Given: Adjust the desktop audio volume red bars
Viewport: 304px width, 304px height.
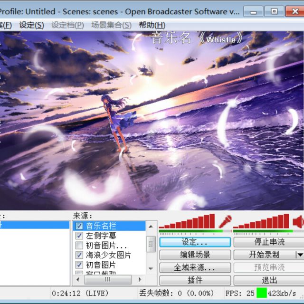Looking at the screenshot, I should (261, 221).
